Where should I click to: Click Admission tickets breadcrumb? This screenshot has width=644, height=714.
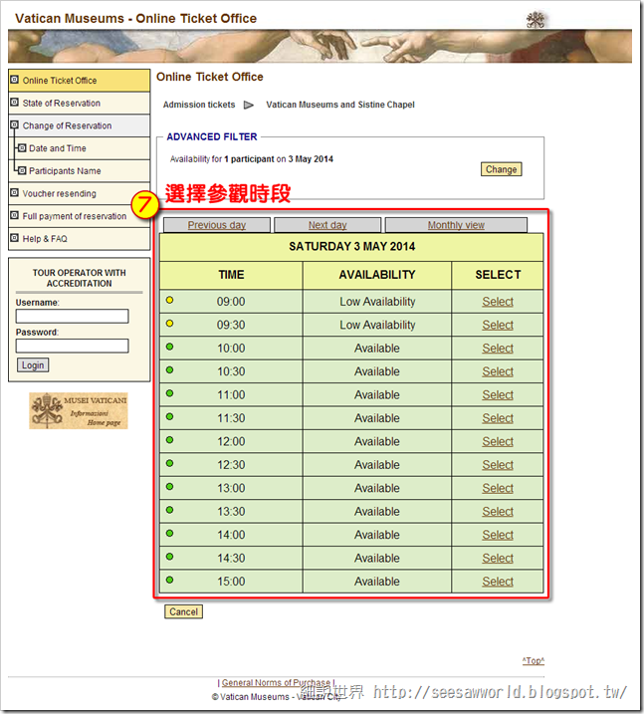click(199, 105)
